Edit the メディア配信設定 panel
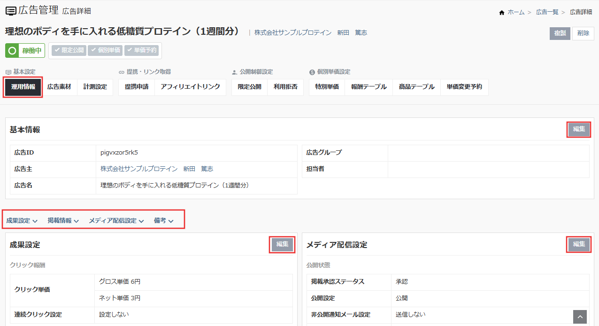 [x=579, y=244]
